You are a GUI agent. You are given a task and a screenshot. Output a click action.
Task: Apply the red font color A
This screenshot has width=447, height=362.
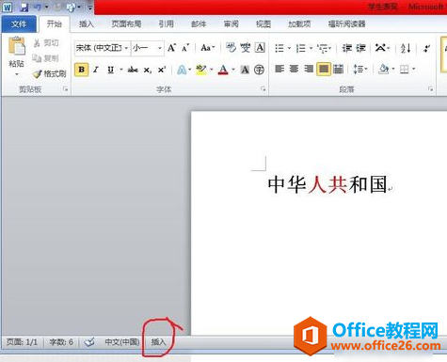coord(223,70)
